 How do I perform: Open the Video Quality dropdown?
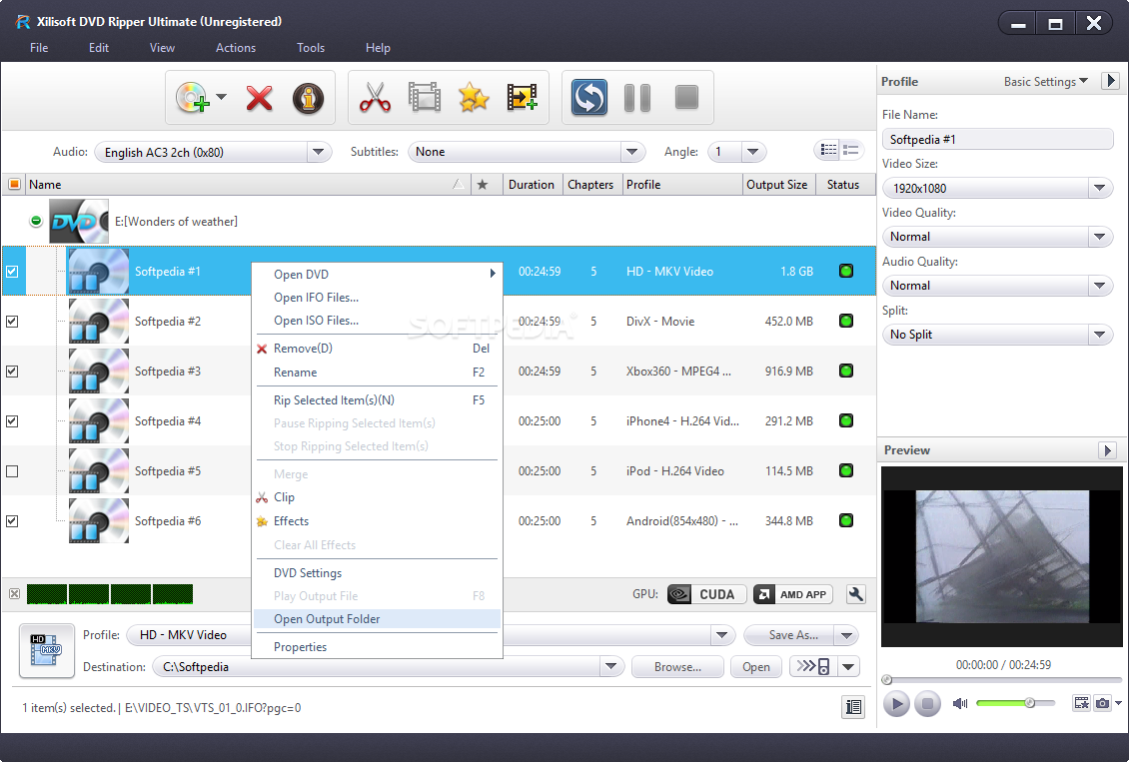click(x=1099, y=236)
